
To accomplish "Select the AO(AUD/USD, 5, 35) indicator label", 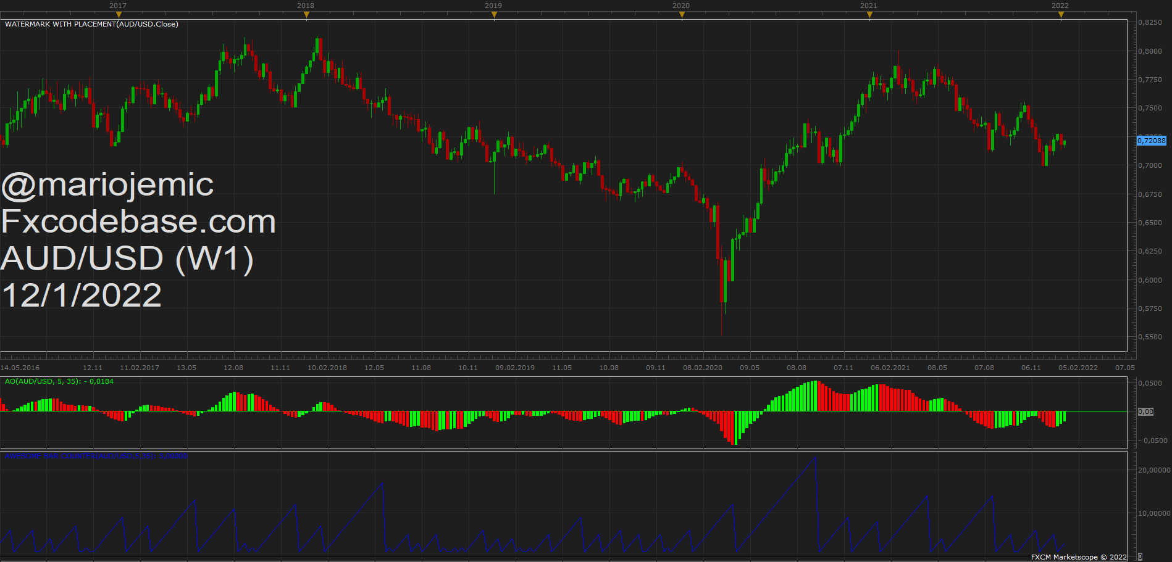I will coord(59,381).
